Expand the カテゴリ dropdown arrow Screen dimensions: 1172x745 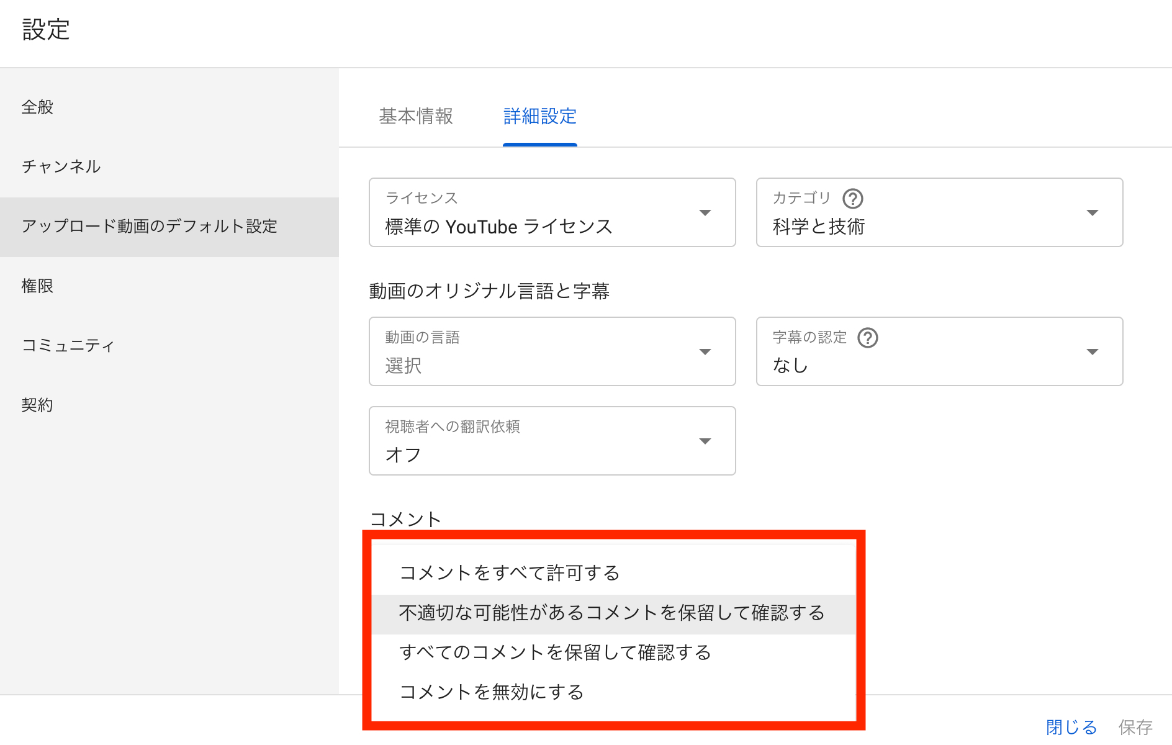(1093, 213)
